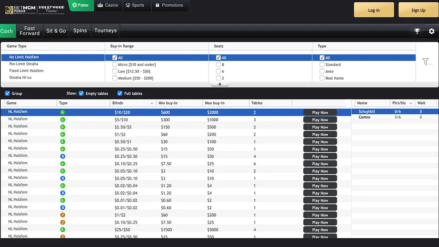Open the Poker top navigation tab
The image size is (439, 247).
pyautogui.click(x=81, y=5)
